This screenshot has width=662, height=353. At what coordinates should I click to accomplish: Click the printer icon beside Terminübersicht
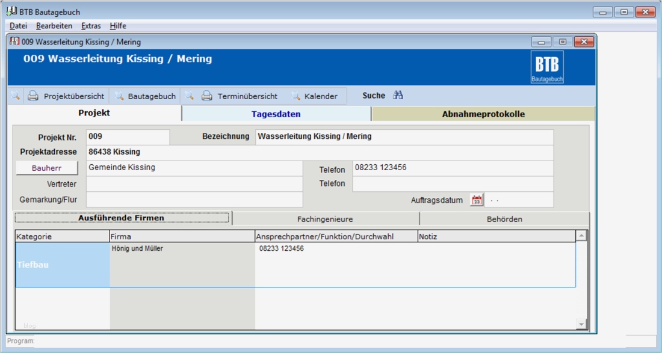[x=207, y=96]
